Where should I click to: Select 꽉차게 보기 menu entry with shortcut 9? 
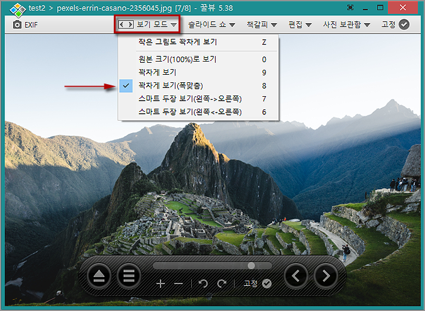coord(199,72)
